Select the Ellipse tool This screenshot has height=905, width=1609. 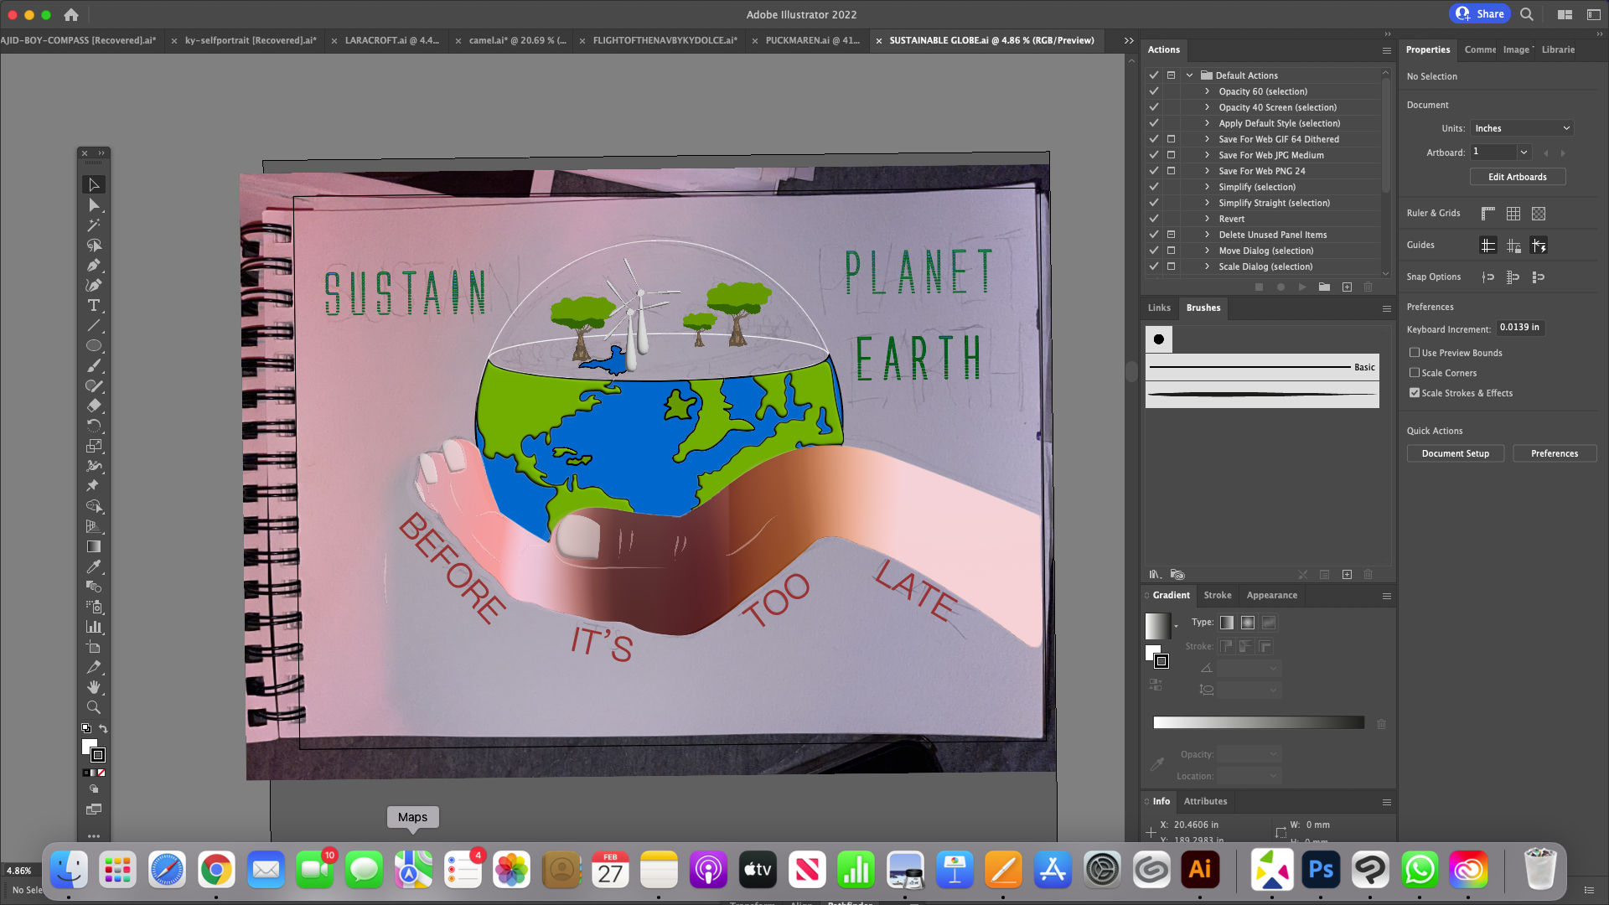94,346
